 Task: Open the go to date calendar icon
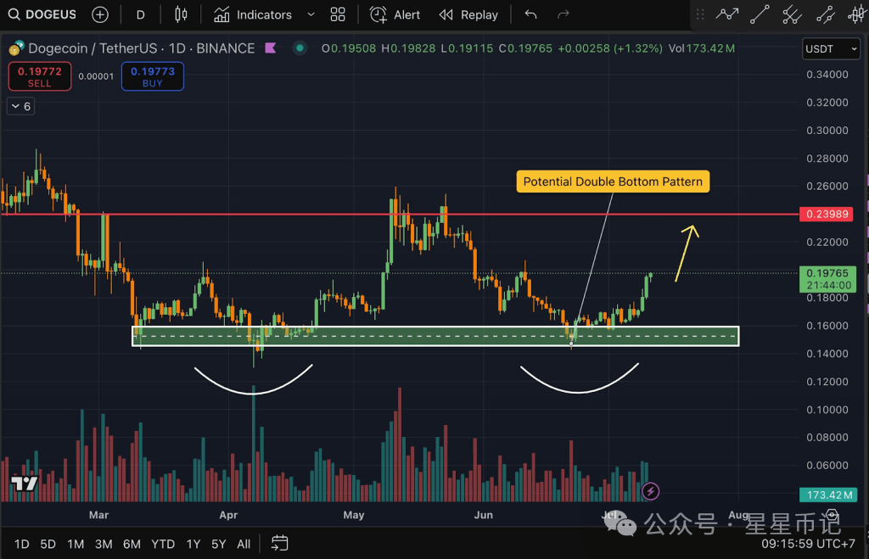279,544
